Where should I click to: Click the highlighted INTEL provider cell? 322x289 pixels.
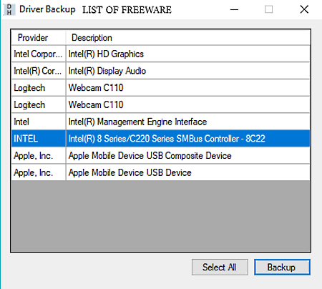[39, 139]
